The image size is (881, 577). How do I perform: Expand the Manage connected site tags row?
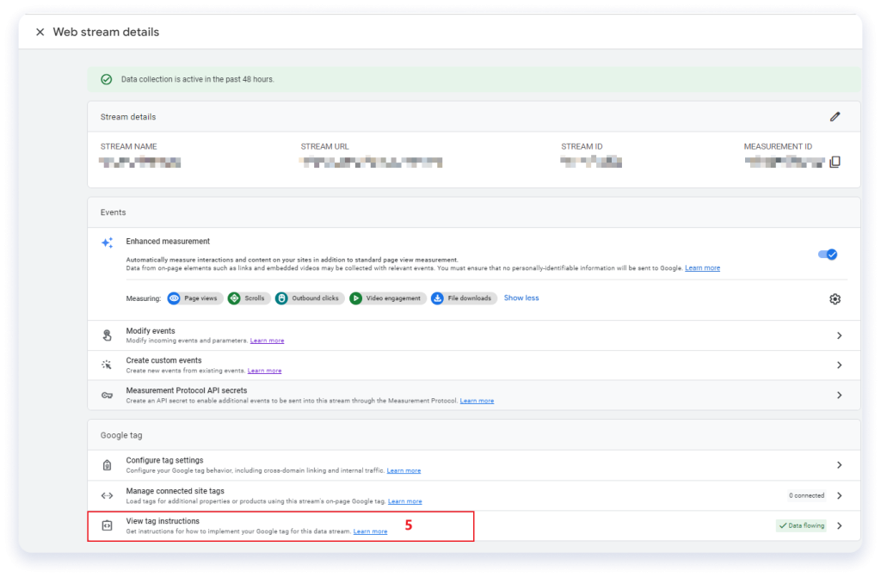839,495
